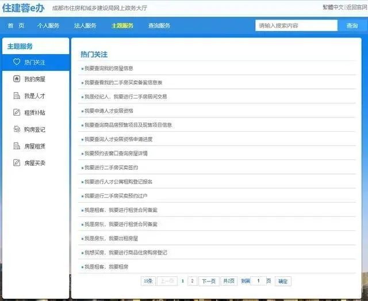Go to page 2 in pagination

[192, 281]
